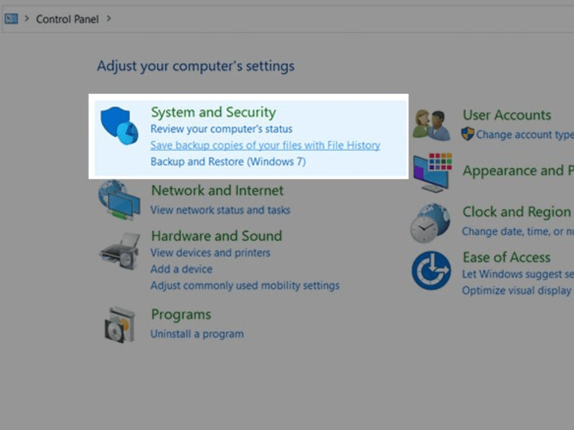
Task: Open Uninstall a program
Action: coord(197,333)
